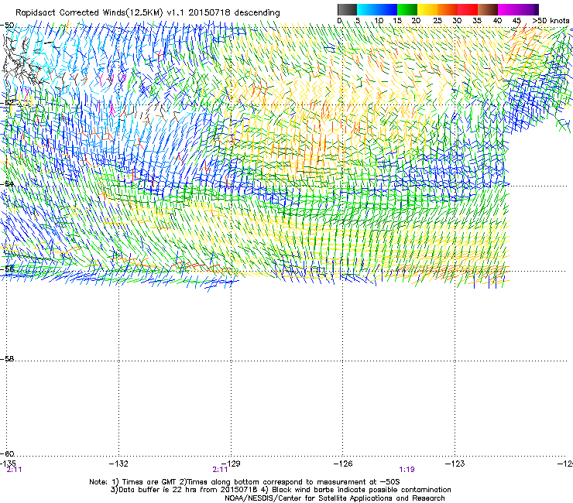The height and width of the screenshot is (503, 573).
Task: Click the orange 25-30 knots color band
Action: coord(448,9)
